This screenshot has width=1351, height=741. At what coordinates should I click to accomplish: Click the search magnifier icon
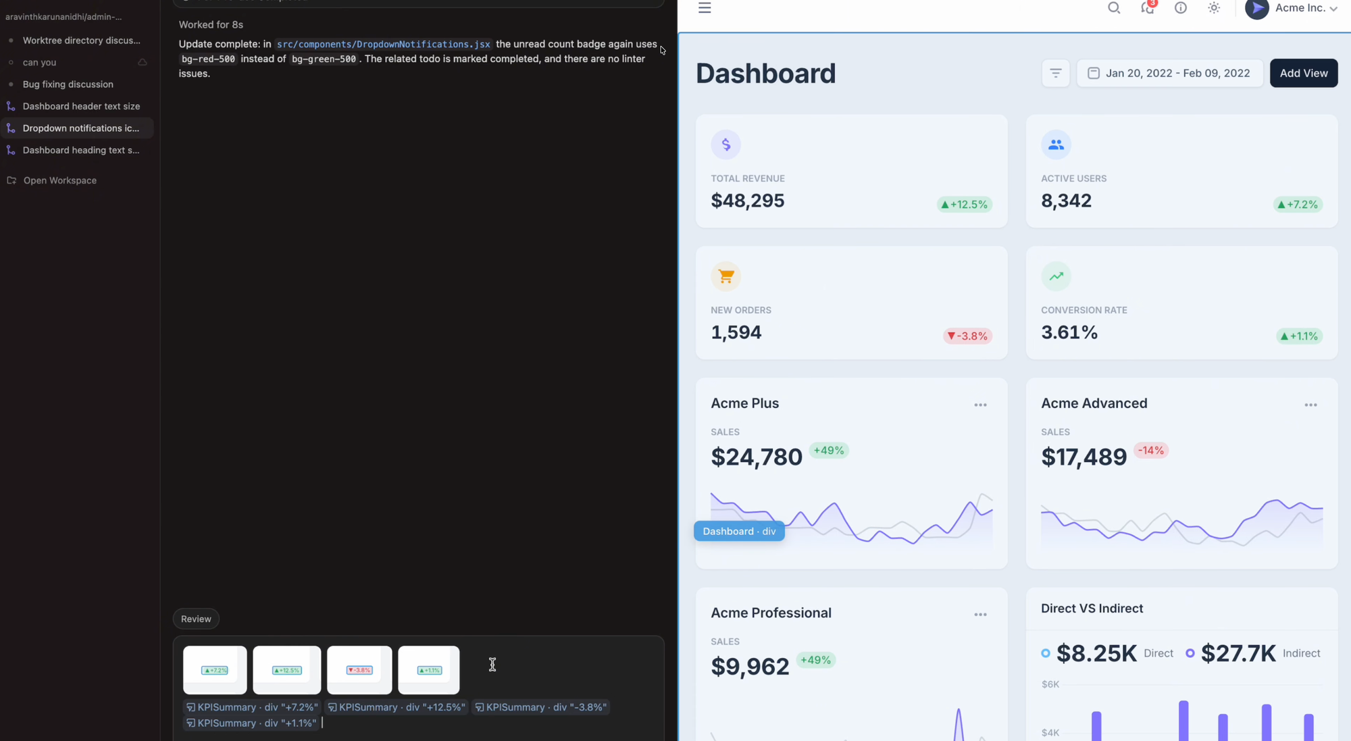[x=1114, y=8]
